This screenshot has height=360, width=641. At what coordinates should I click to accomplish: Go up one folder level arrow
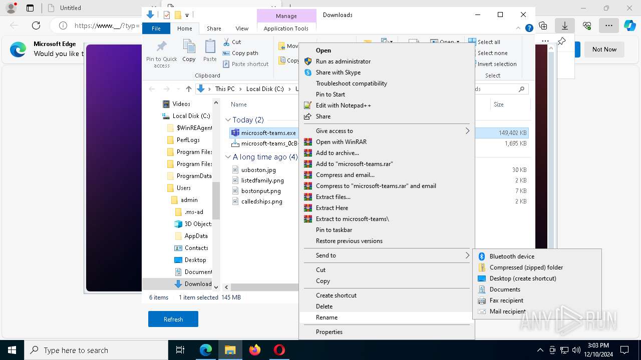[188, 89]
